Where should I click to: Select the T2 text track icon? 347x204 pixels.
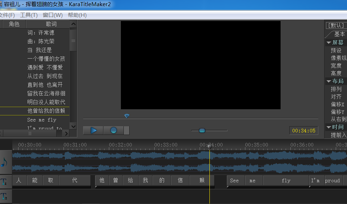pyautogui.click(x=4, y=196)
